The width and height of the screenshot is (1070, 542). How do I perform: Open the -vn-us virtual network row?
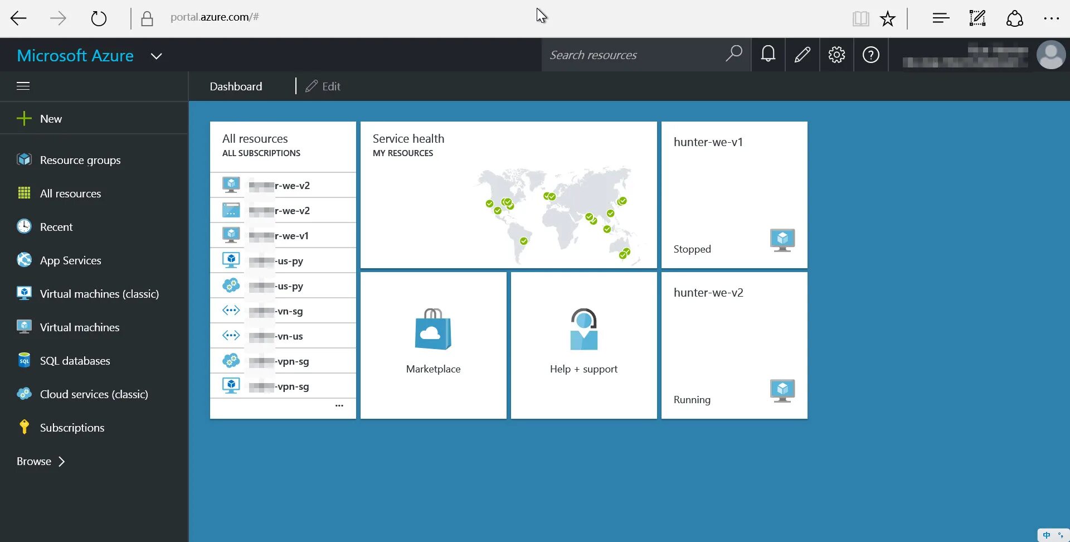(x=283, y=336)
